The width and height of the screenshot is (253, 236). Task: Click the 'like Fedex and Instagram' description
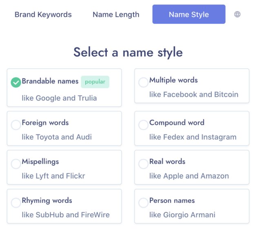click(x=193, y=137)
